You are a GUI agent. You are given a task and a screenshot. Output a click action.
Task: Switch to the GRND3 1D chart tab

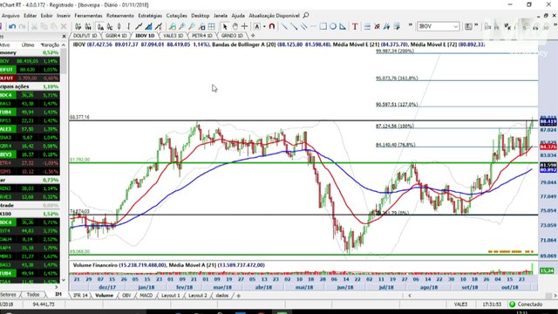(x=232, y=36)
